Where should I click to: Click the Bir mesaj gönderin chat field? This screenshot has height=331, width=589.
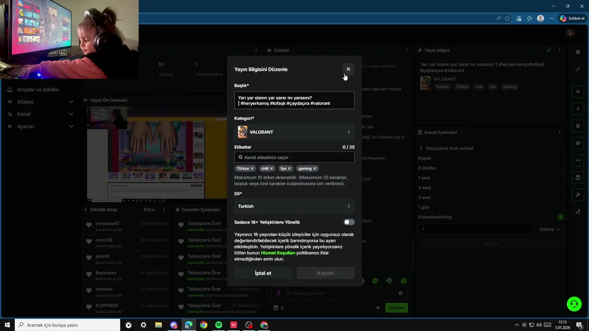point(339,293)
